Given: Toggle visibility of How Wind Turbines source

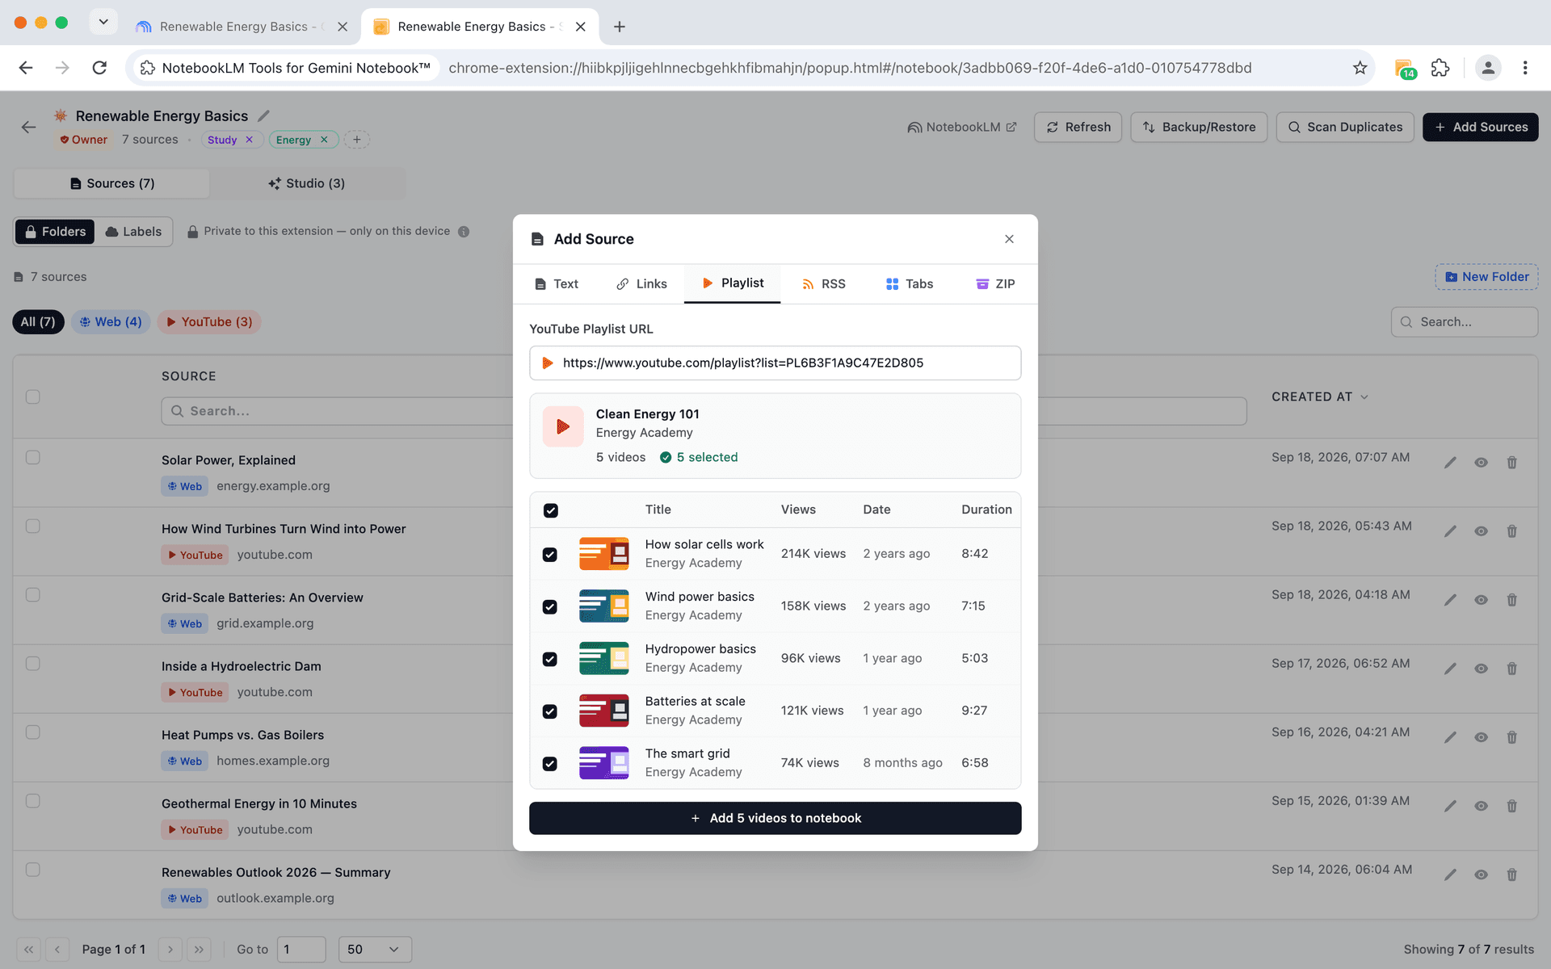Looking at the screenshot, I should coord(1481,531).
